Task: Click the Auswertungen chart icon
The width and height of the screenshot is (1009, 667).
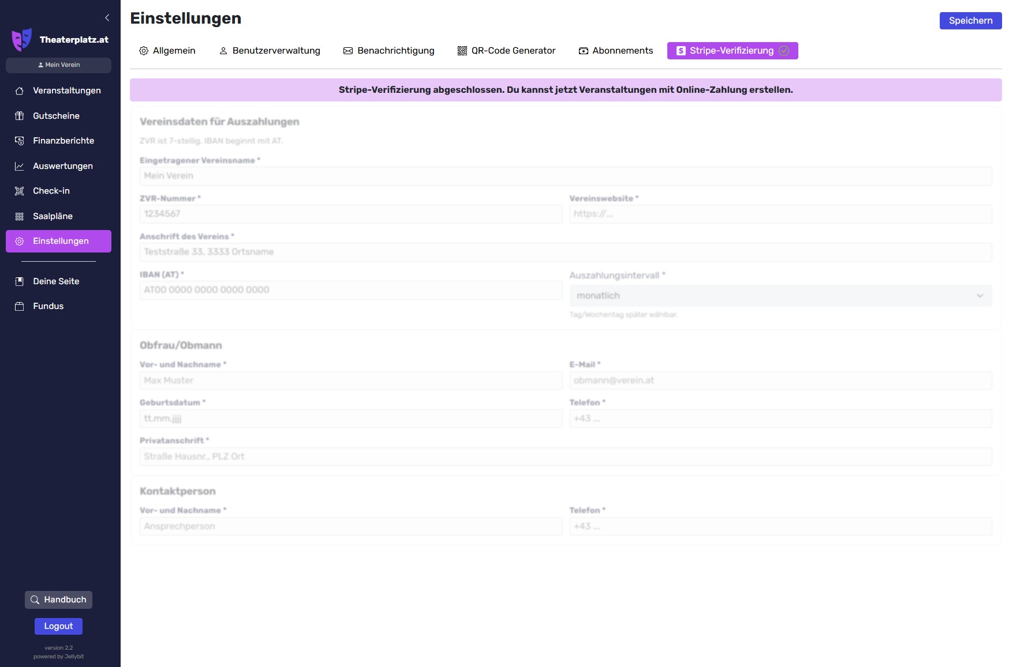Action: point(20,166)
